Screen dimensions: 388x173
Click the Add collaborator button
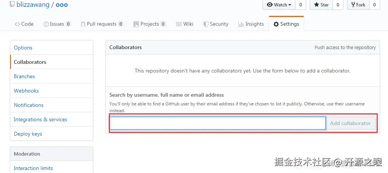(350, 123)
